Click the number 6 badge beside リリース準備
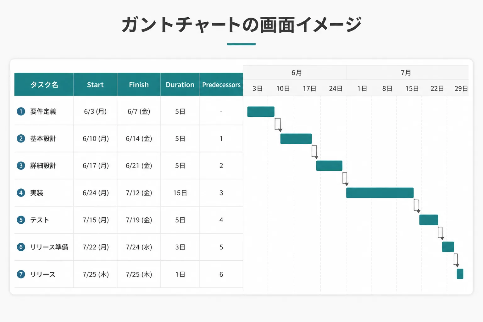 [21, 247]
